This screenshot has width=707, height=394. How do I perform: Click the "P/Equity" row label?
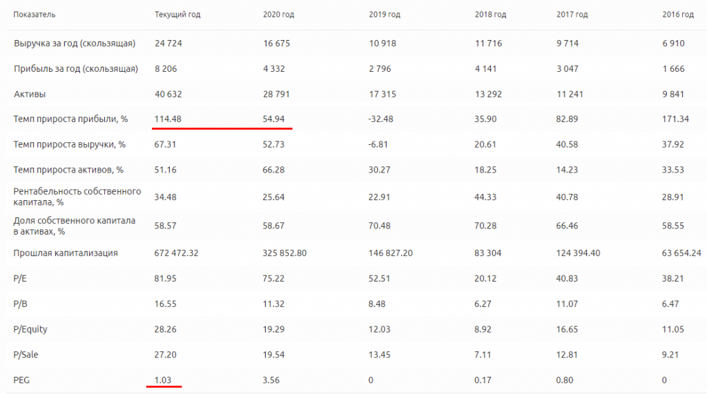[x=30, y=329]
